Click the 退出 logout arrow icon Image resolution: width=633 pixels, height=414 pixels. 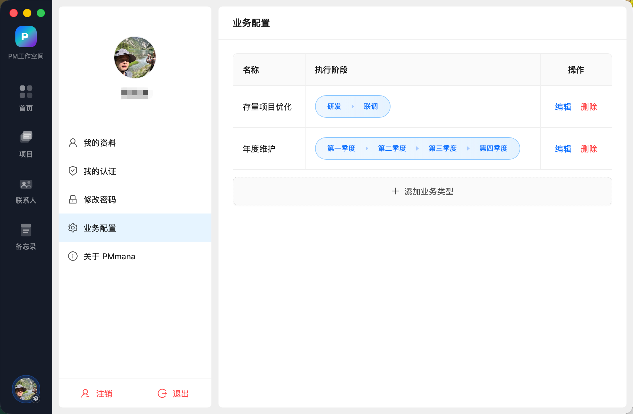(162, 394)
